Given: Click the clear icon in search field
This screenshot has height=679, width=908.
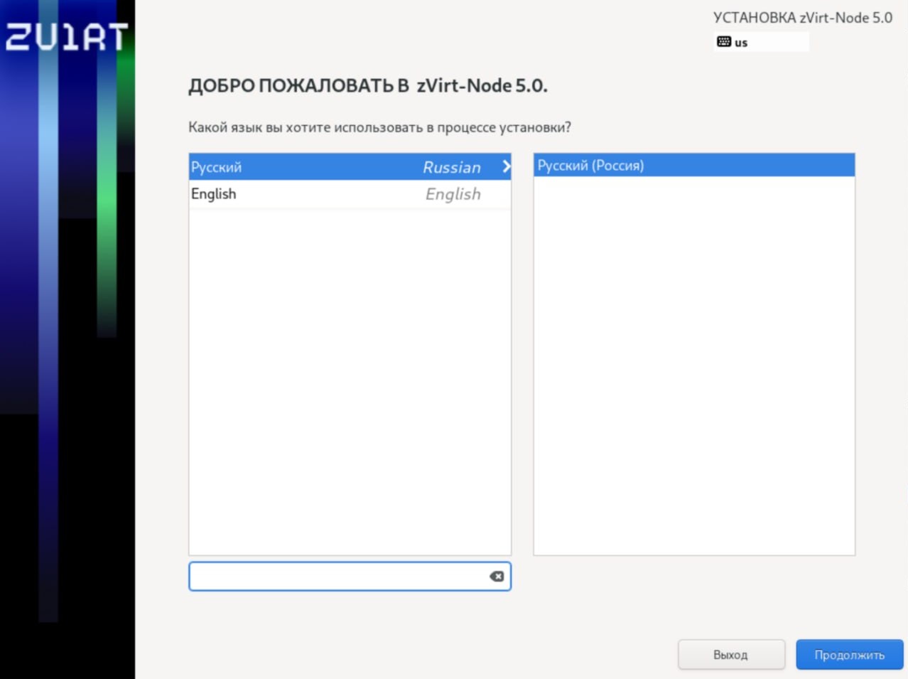Looking at the screenshot, I should 497,577.
